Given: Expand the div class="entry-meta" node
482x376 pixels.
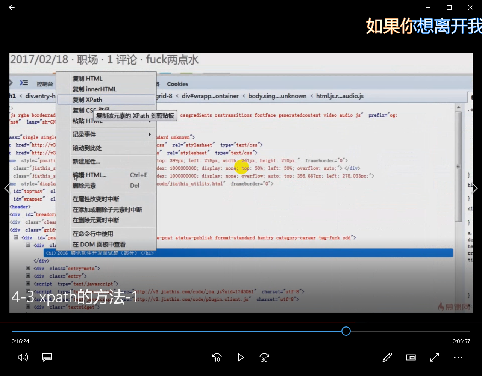Looking at the screenshot, I should (x=28, y=268).
